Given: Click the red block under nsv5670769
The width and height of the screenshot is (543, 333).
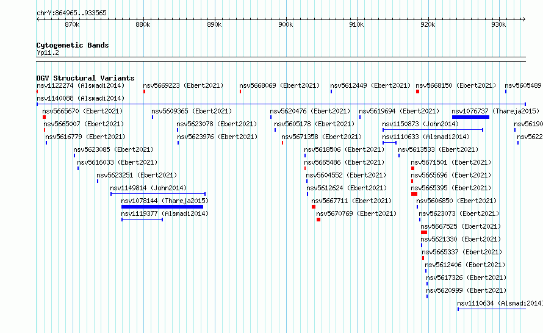Looking at the screenshot, I should [318, 220].
